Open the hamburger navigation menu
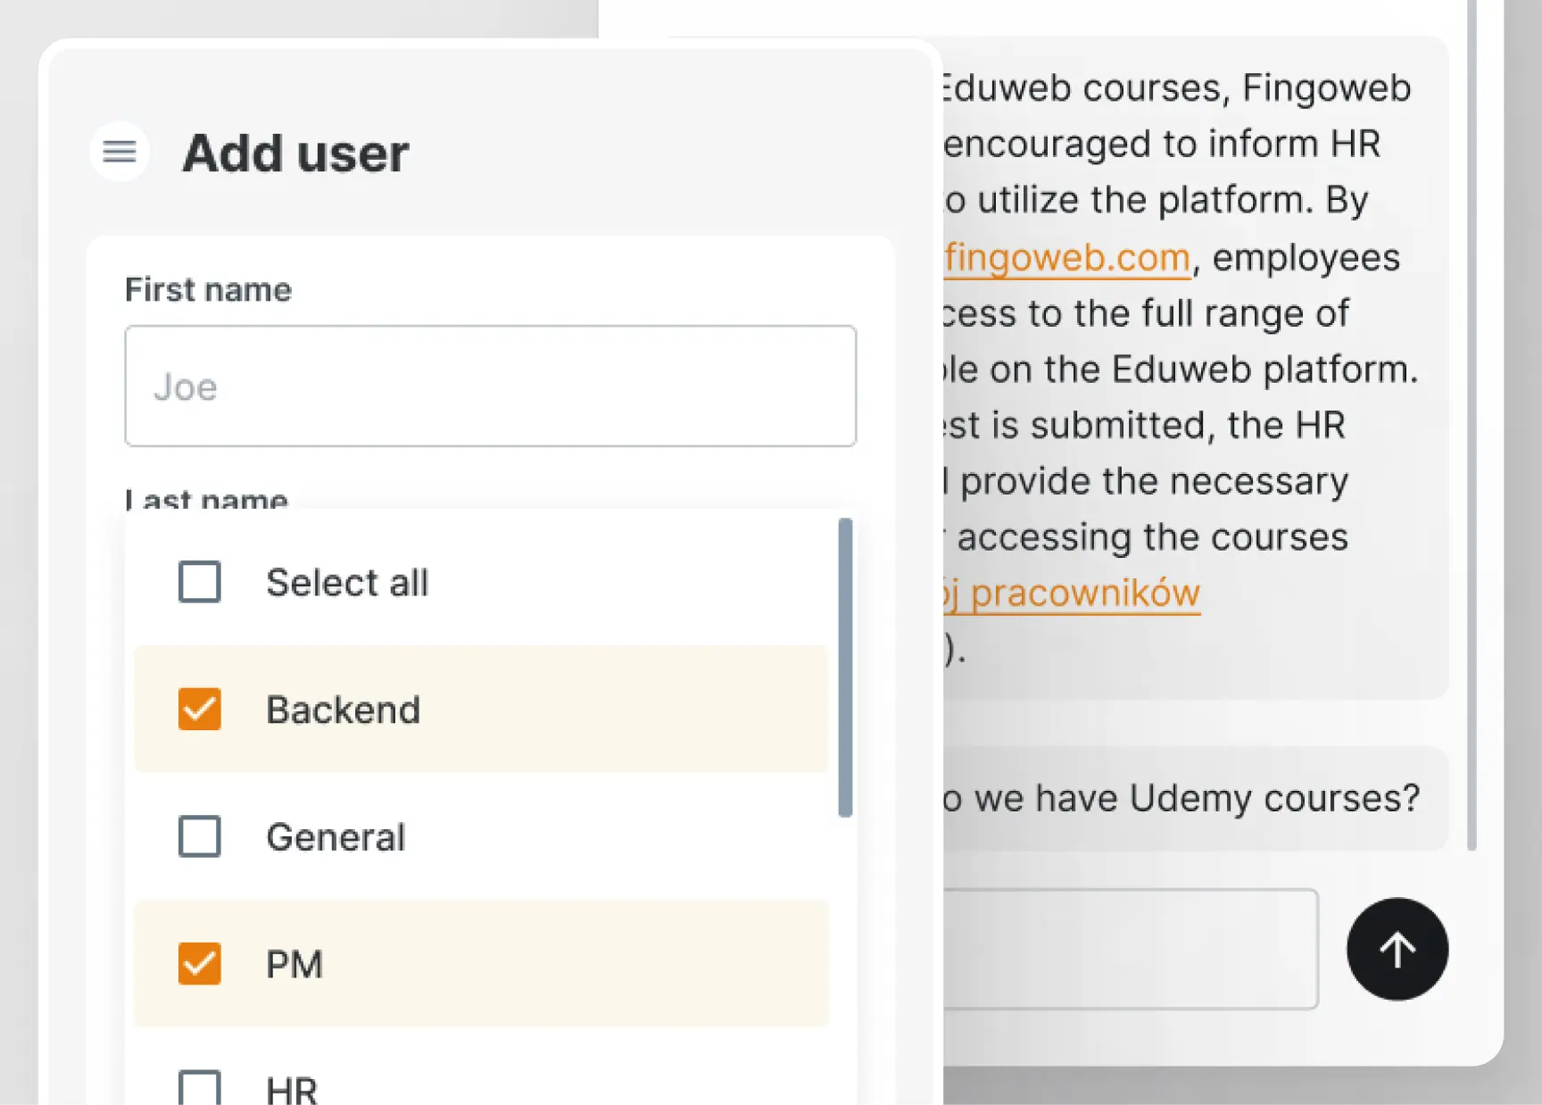This screenshot has height=1105, width=1542. click(x=119, y=152)
